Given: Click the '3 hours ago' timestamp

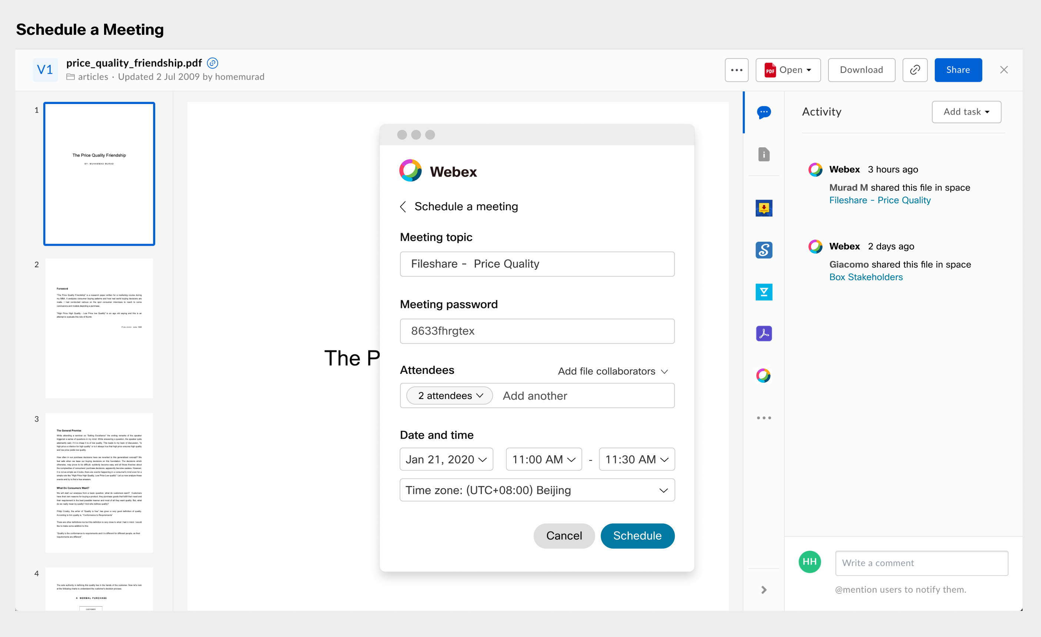Looking at the screenshot, I should (893, 169).
